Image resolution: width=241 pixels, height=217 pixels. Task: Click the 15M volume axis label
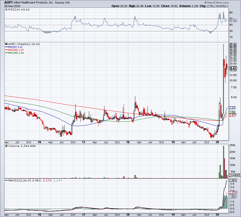tap(232, 158)
